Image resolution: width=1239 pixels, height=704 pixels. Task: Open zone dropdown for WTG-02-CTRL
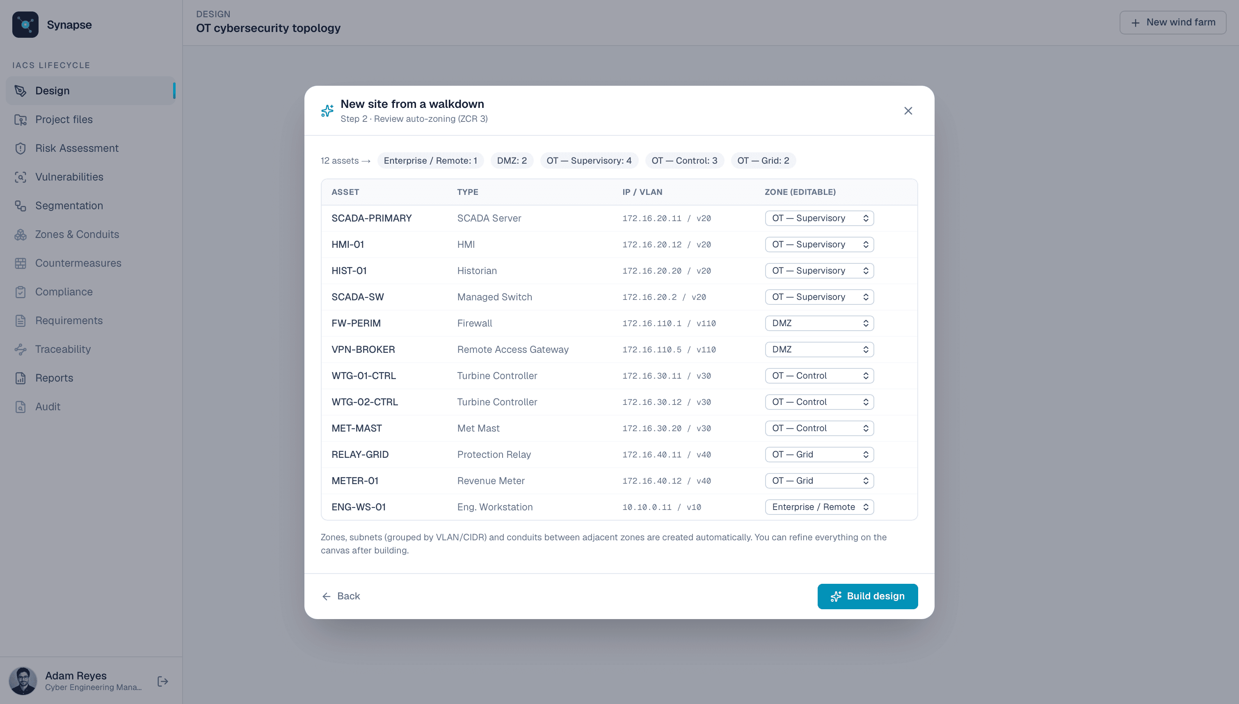[819, 402]
